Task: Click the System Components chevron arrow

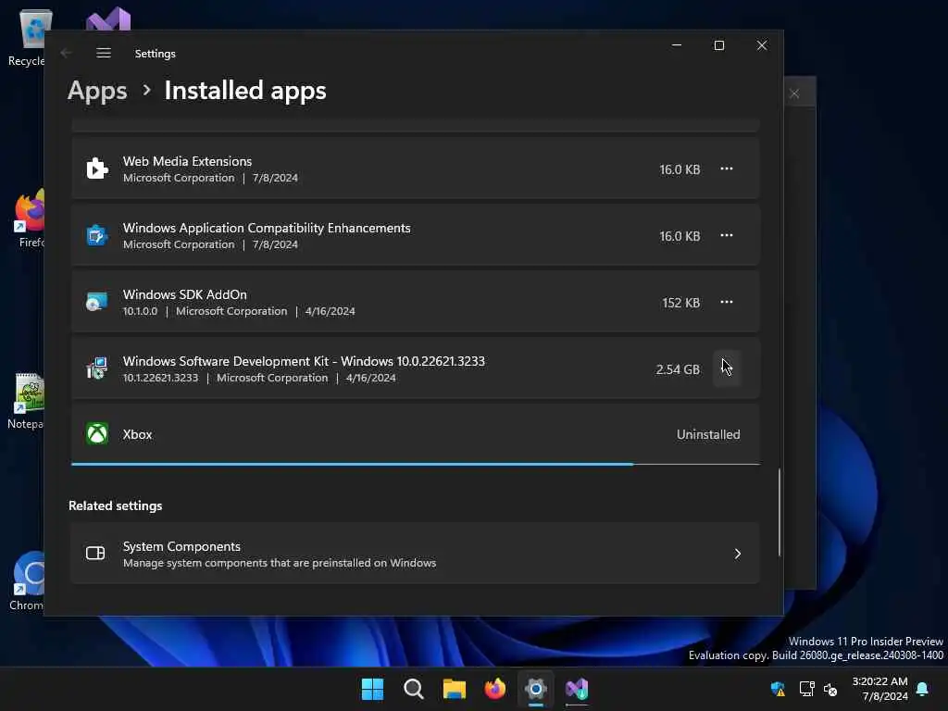Action: coord(738,554)
